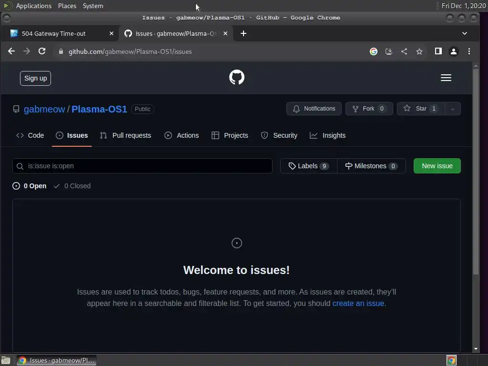Viewport: 488px width, 366px height.
Task: Click the install app icon in the address bar
Action: pyautogui.click(x=389, y=51)
